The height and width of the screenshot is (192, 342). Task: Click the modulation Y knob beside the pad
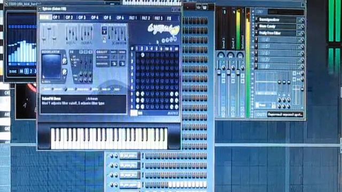point(65,72)
